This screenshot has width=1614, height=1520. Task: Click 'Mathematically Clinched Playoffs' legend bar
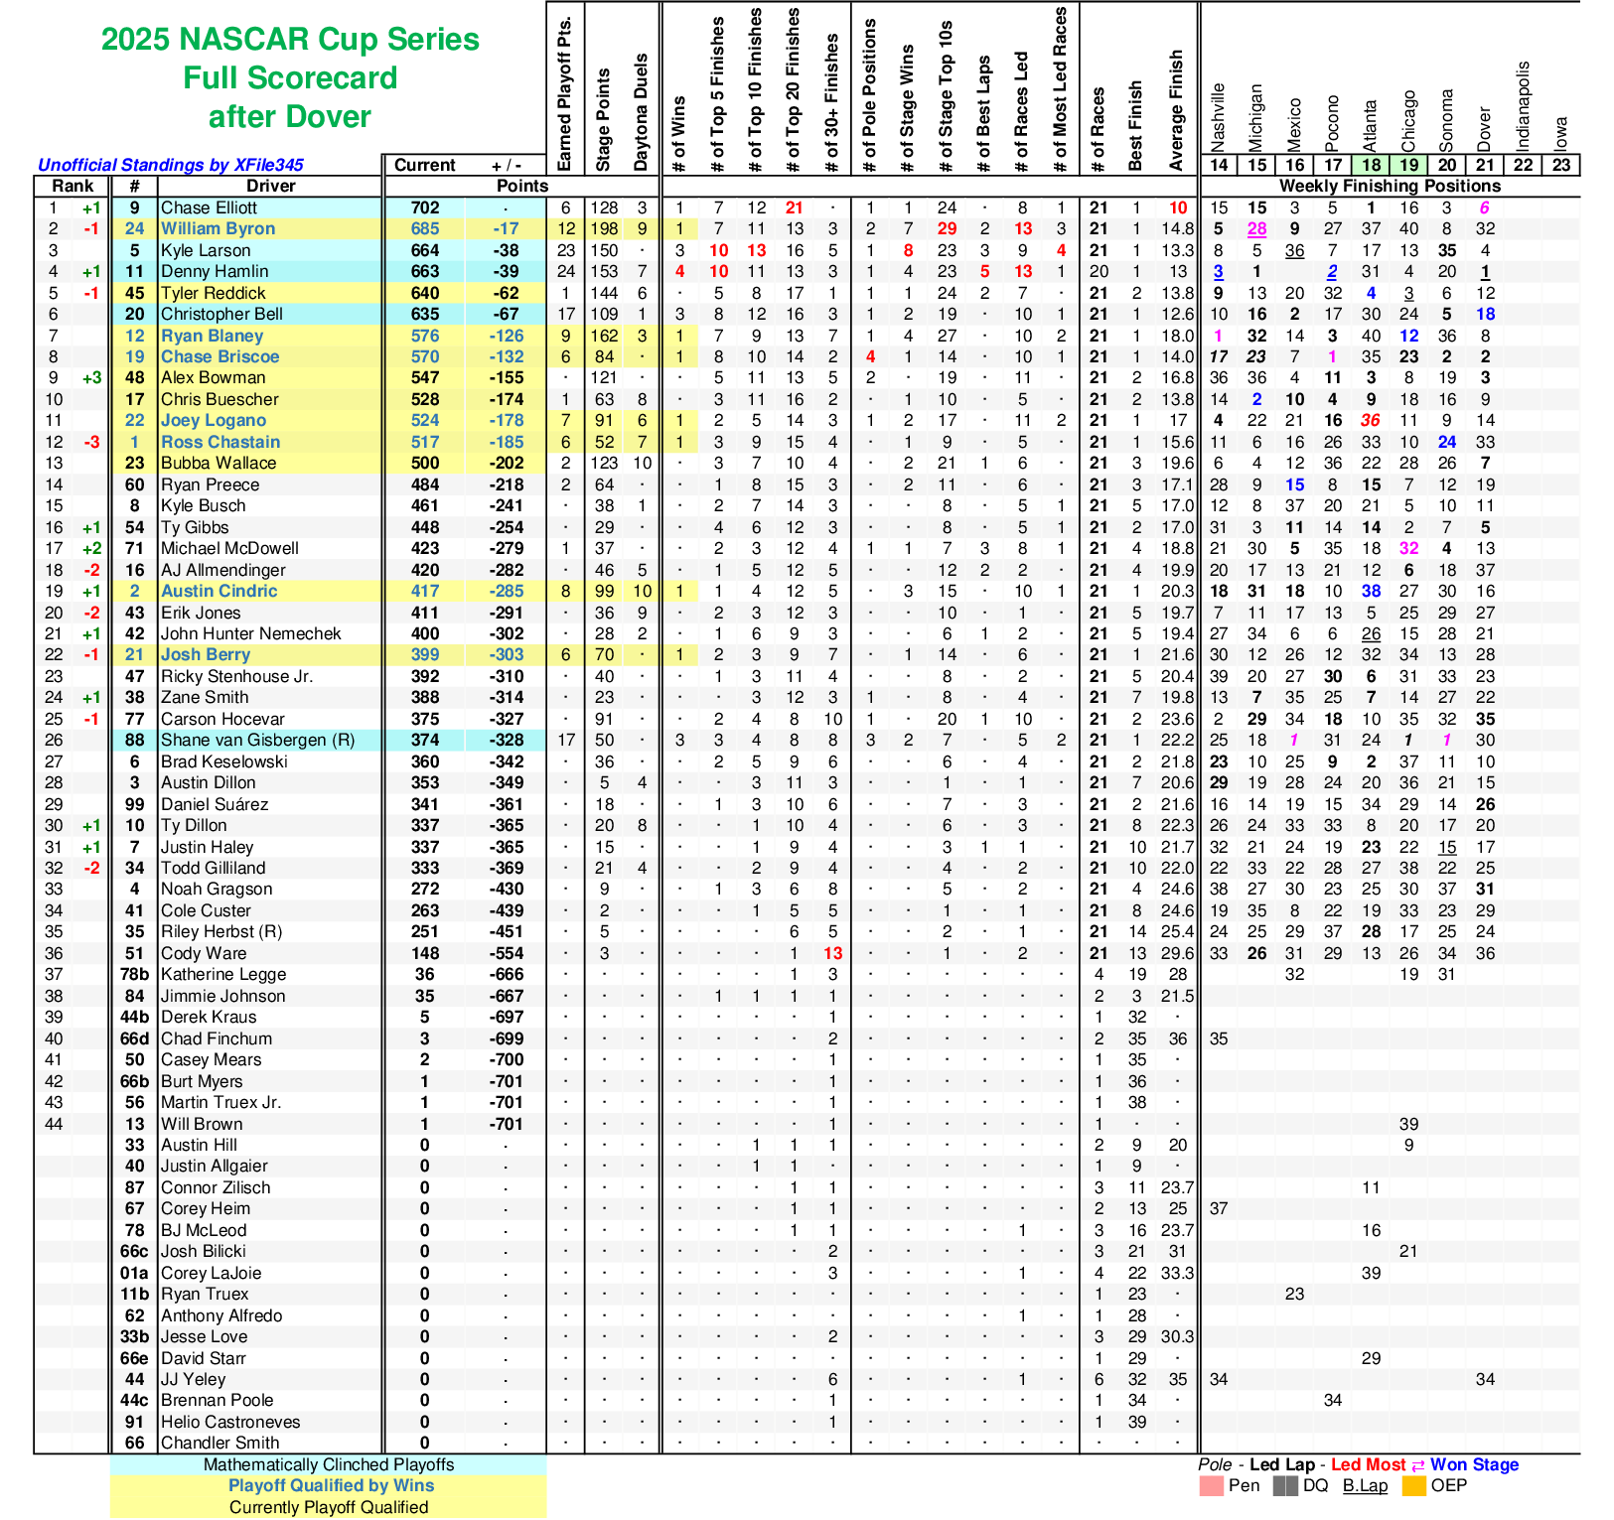(x=328, y=1464)
